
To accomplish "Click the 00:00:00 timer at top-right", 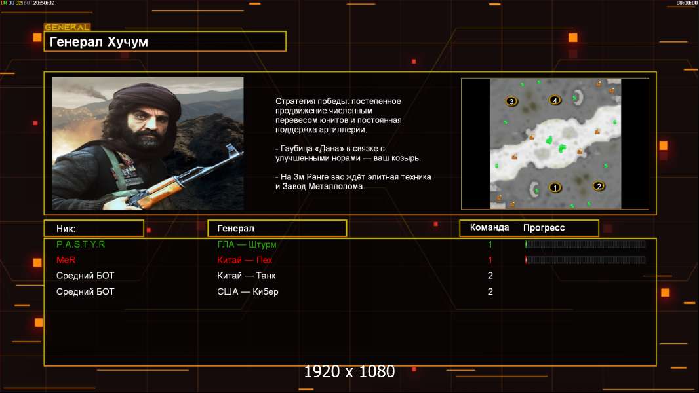I will (x=687, y=3).
